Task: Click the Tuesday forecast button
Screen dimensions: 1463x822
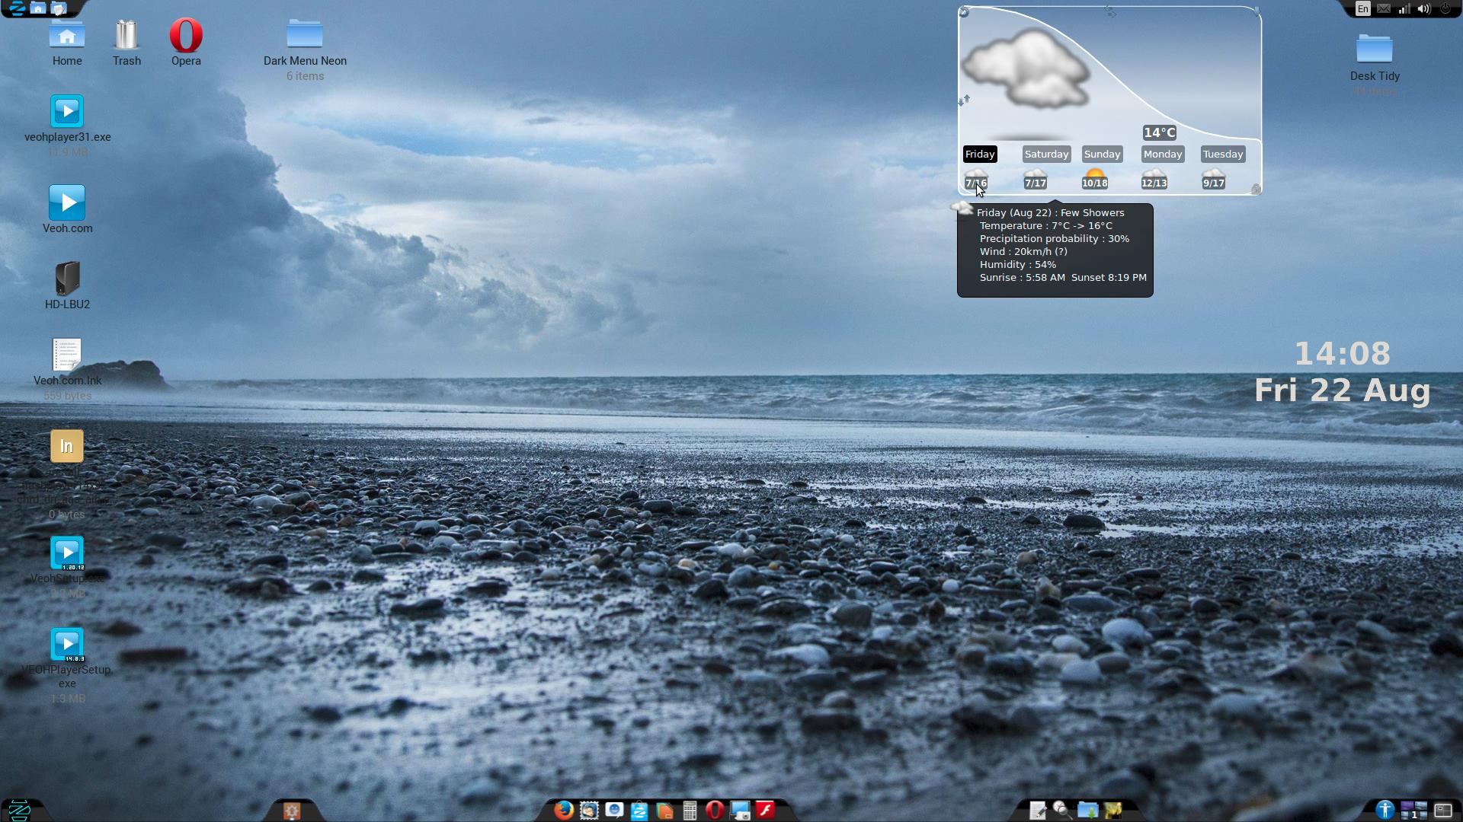Action: point(1222,154)
